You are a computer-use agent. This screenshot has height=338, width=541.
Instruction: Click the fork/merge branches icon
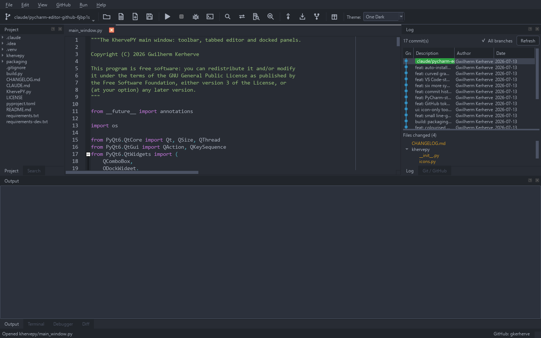(317, 17)
